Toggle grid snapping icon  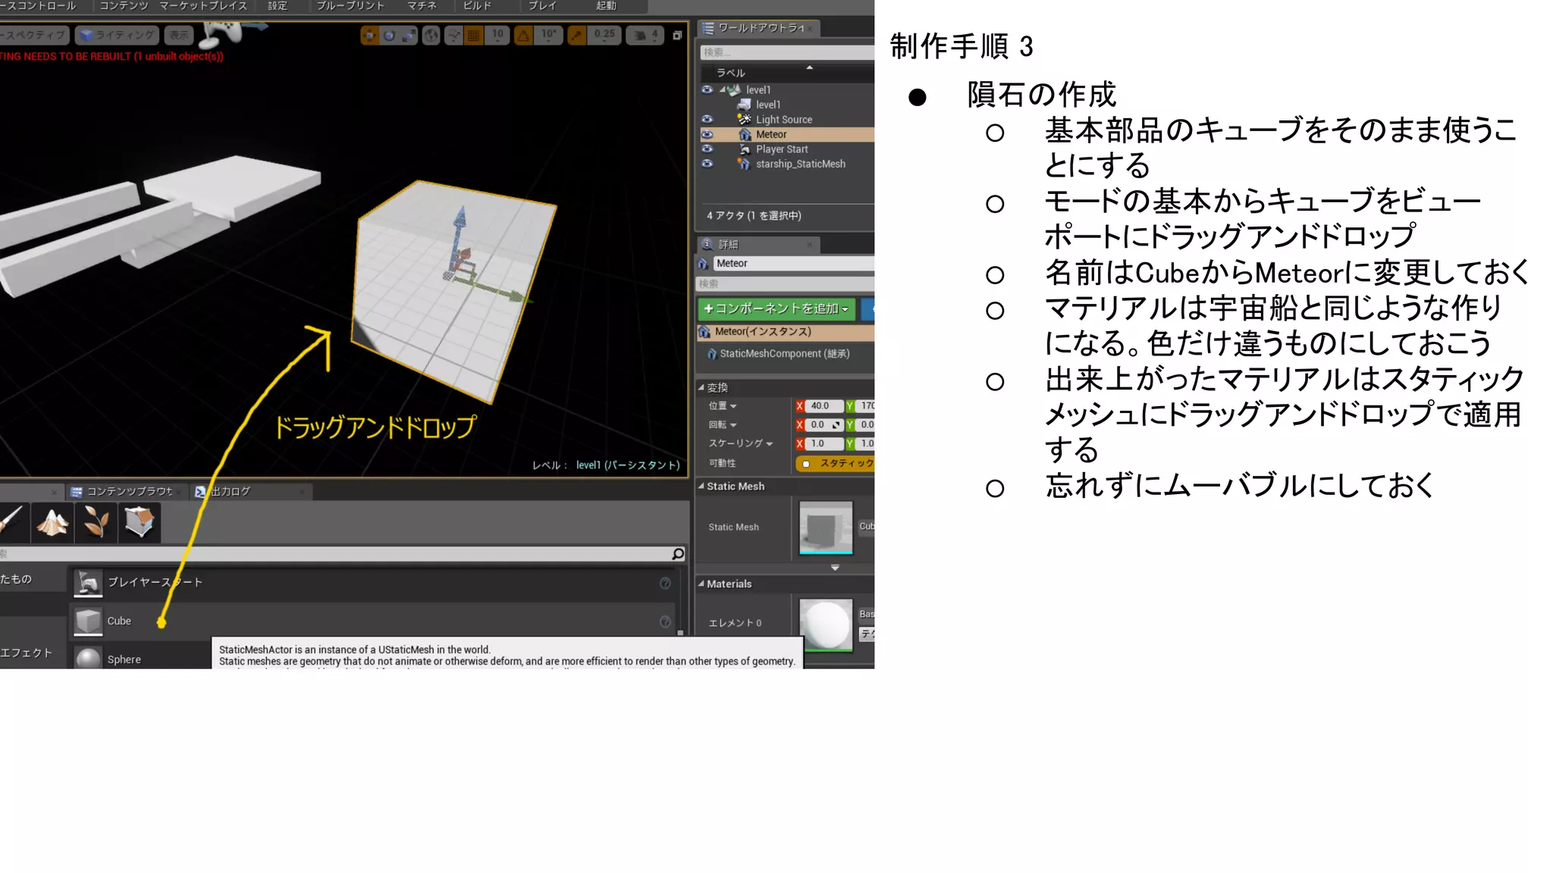[473, 35]
